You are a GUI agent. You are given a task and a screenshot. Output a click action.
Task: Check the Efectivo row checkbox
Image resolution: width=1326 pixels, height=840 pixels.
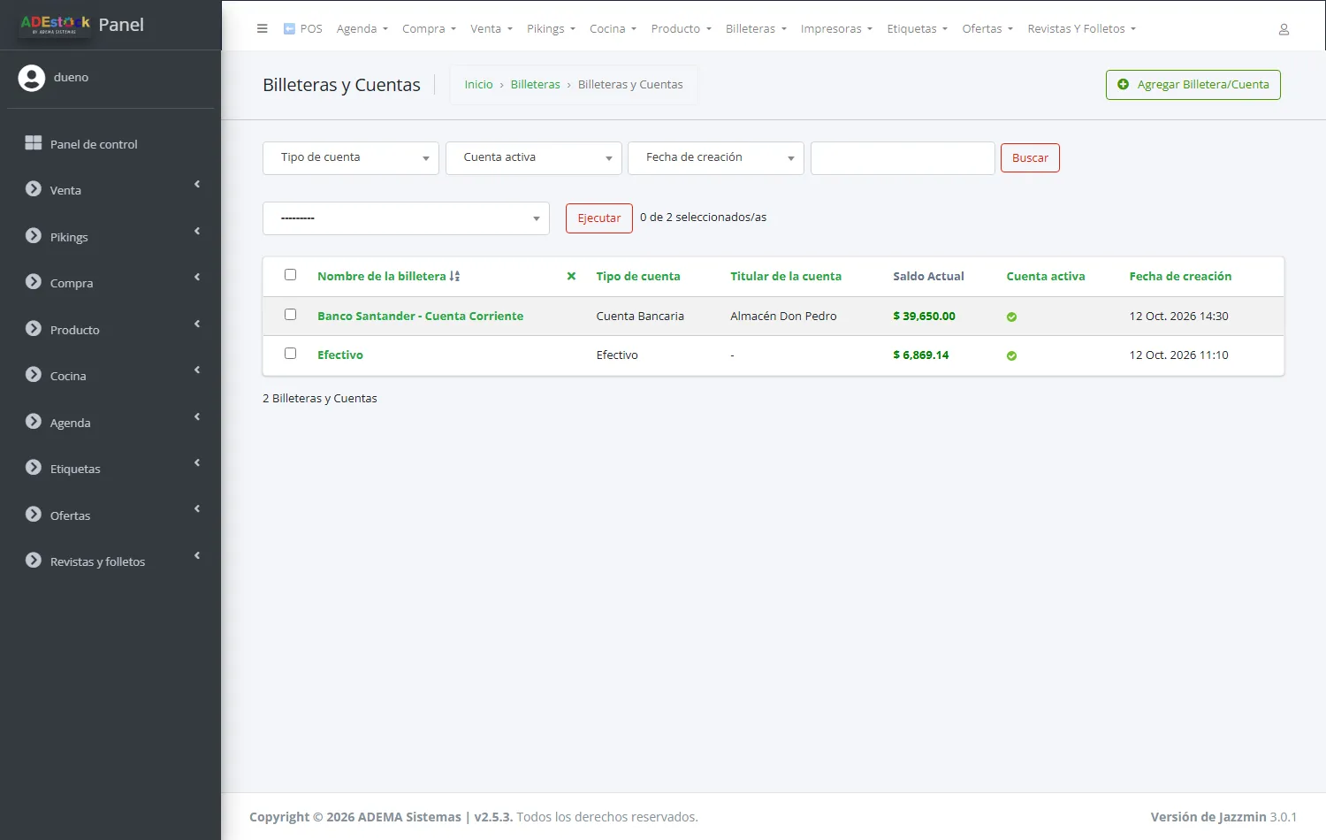coord(290,354)
